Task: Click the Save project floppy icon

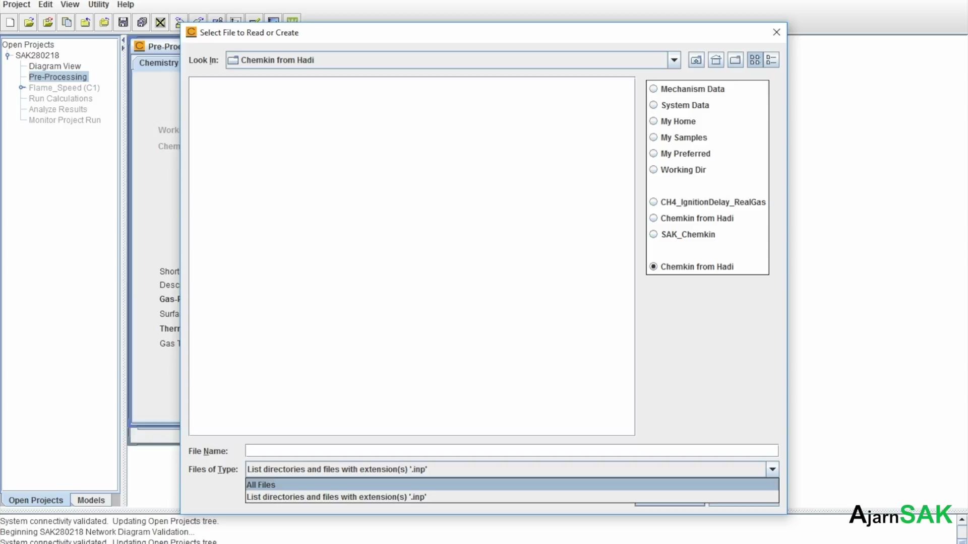Action: coord(123,22)
